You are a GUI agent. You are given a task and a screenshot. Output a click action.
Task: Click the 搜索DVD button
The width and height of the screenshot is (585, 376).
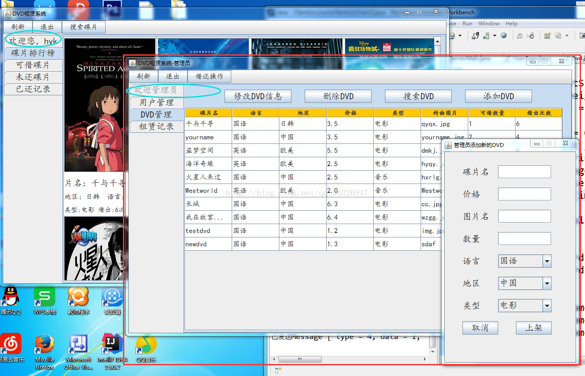pyautogui.click(x=418, y=96)
